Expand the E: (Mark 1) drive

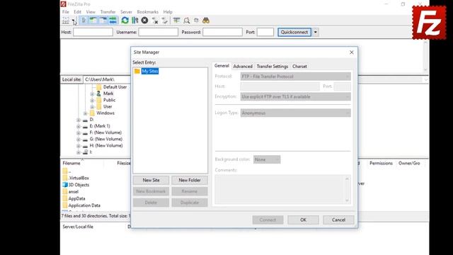click(79, 126)
